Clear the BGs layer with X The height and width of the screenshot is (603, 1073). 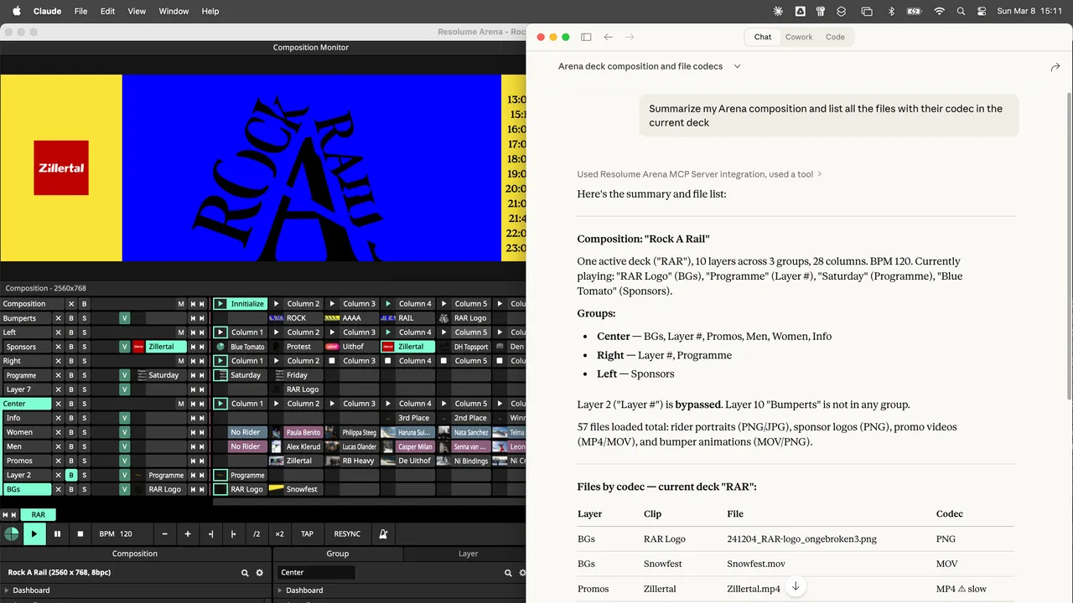pos(58,489)
